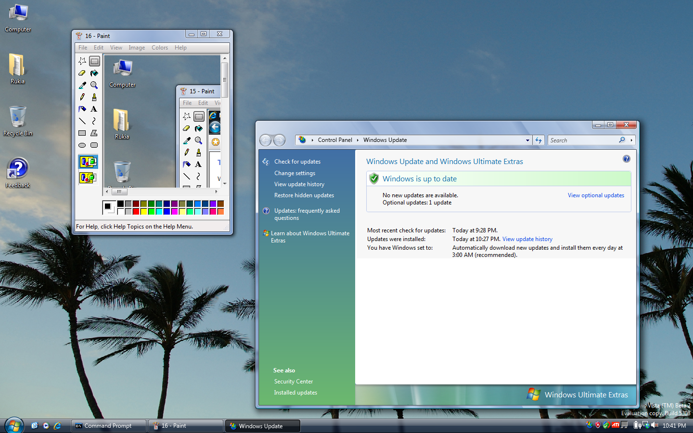Image resolution: width=693 pixels, height=433 pixels.
Task: Select the Fill With Color bucket tool
Action: (94, 73)
